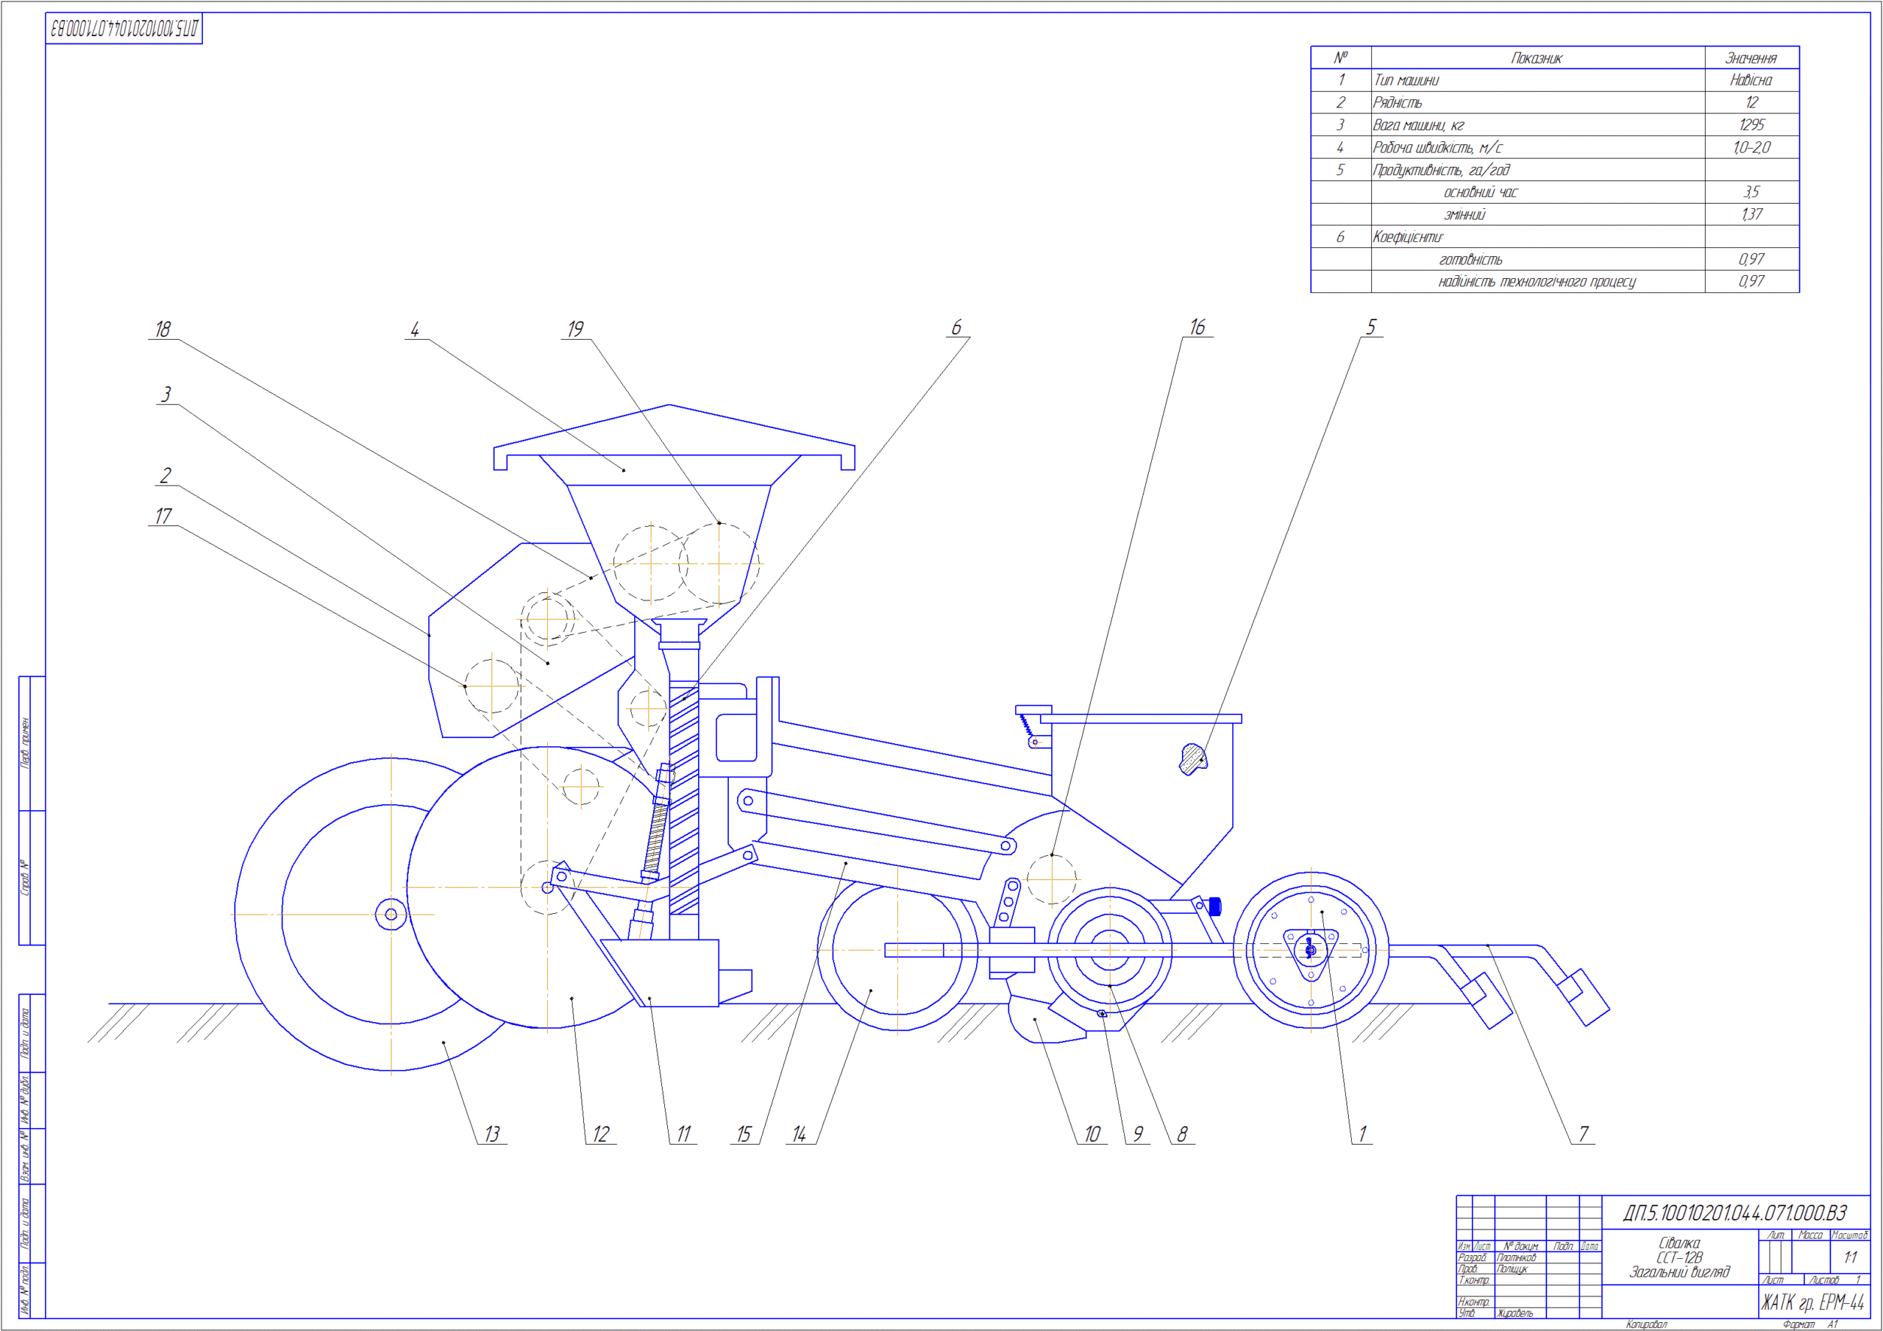1883x1331 pixels.
Task: Click callout number 4 above hopper
Action: tap(415, 329)
